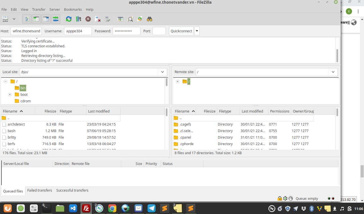The height and width of the screenshot is (214, 364).
Task: Toggle the remote directory tree display
Action: click(46, 19)
